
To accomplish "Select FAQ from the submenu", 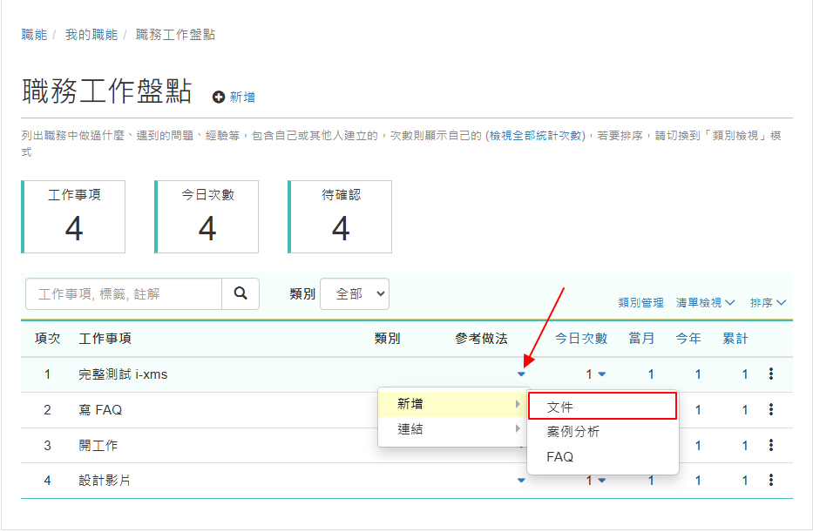I will 602,457.
